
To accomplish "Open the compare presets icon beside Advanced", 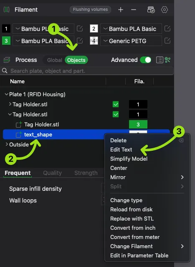I will pyautogui.click(x=168, y=60).
